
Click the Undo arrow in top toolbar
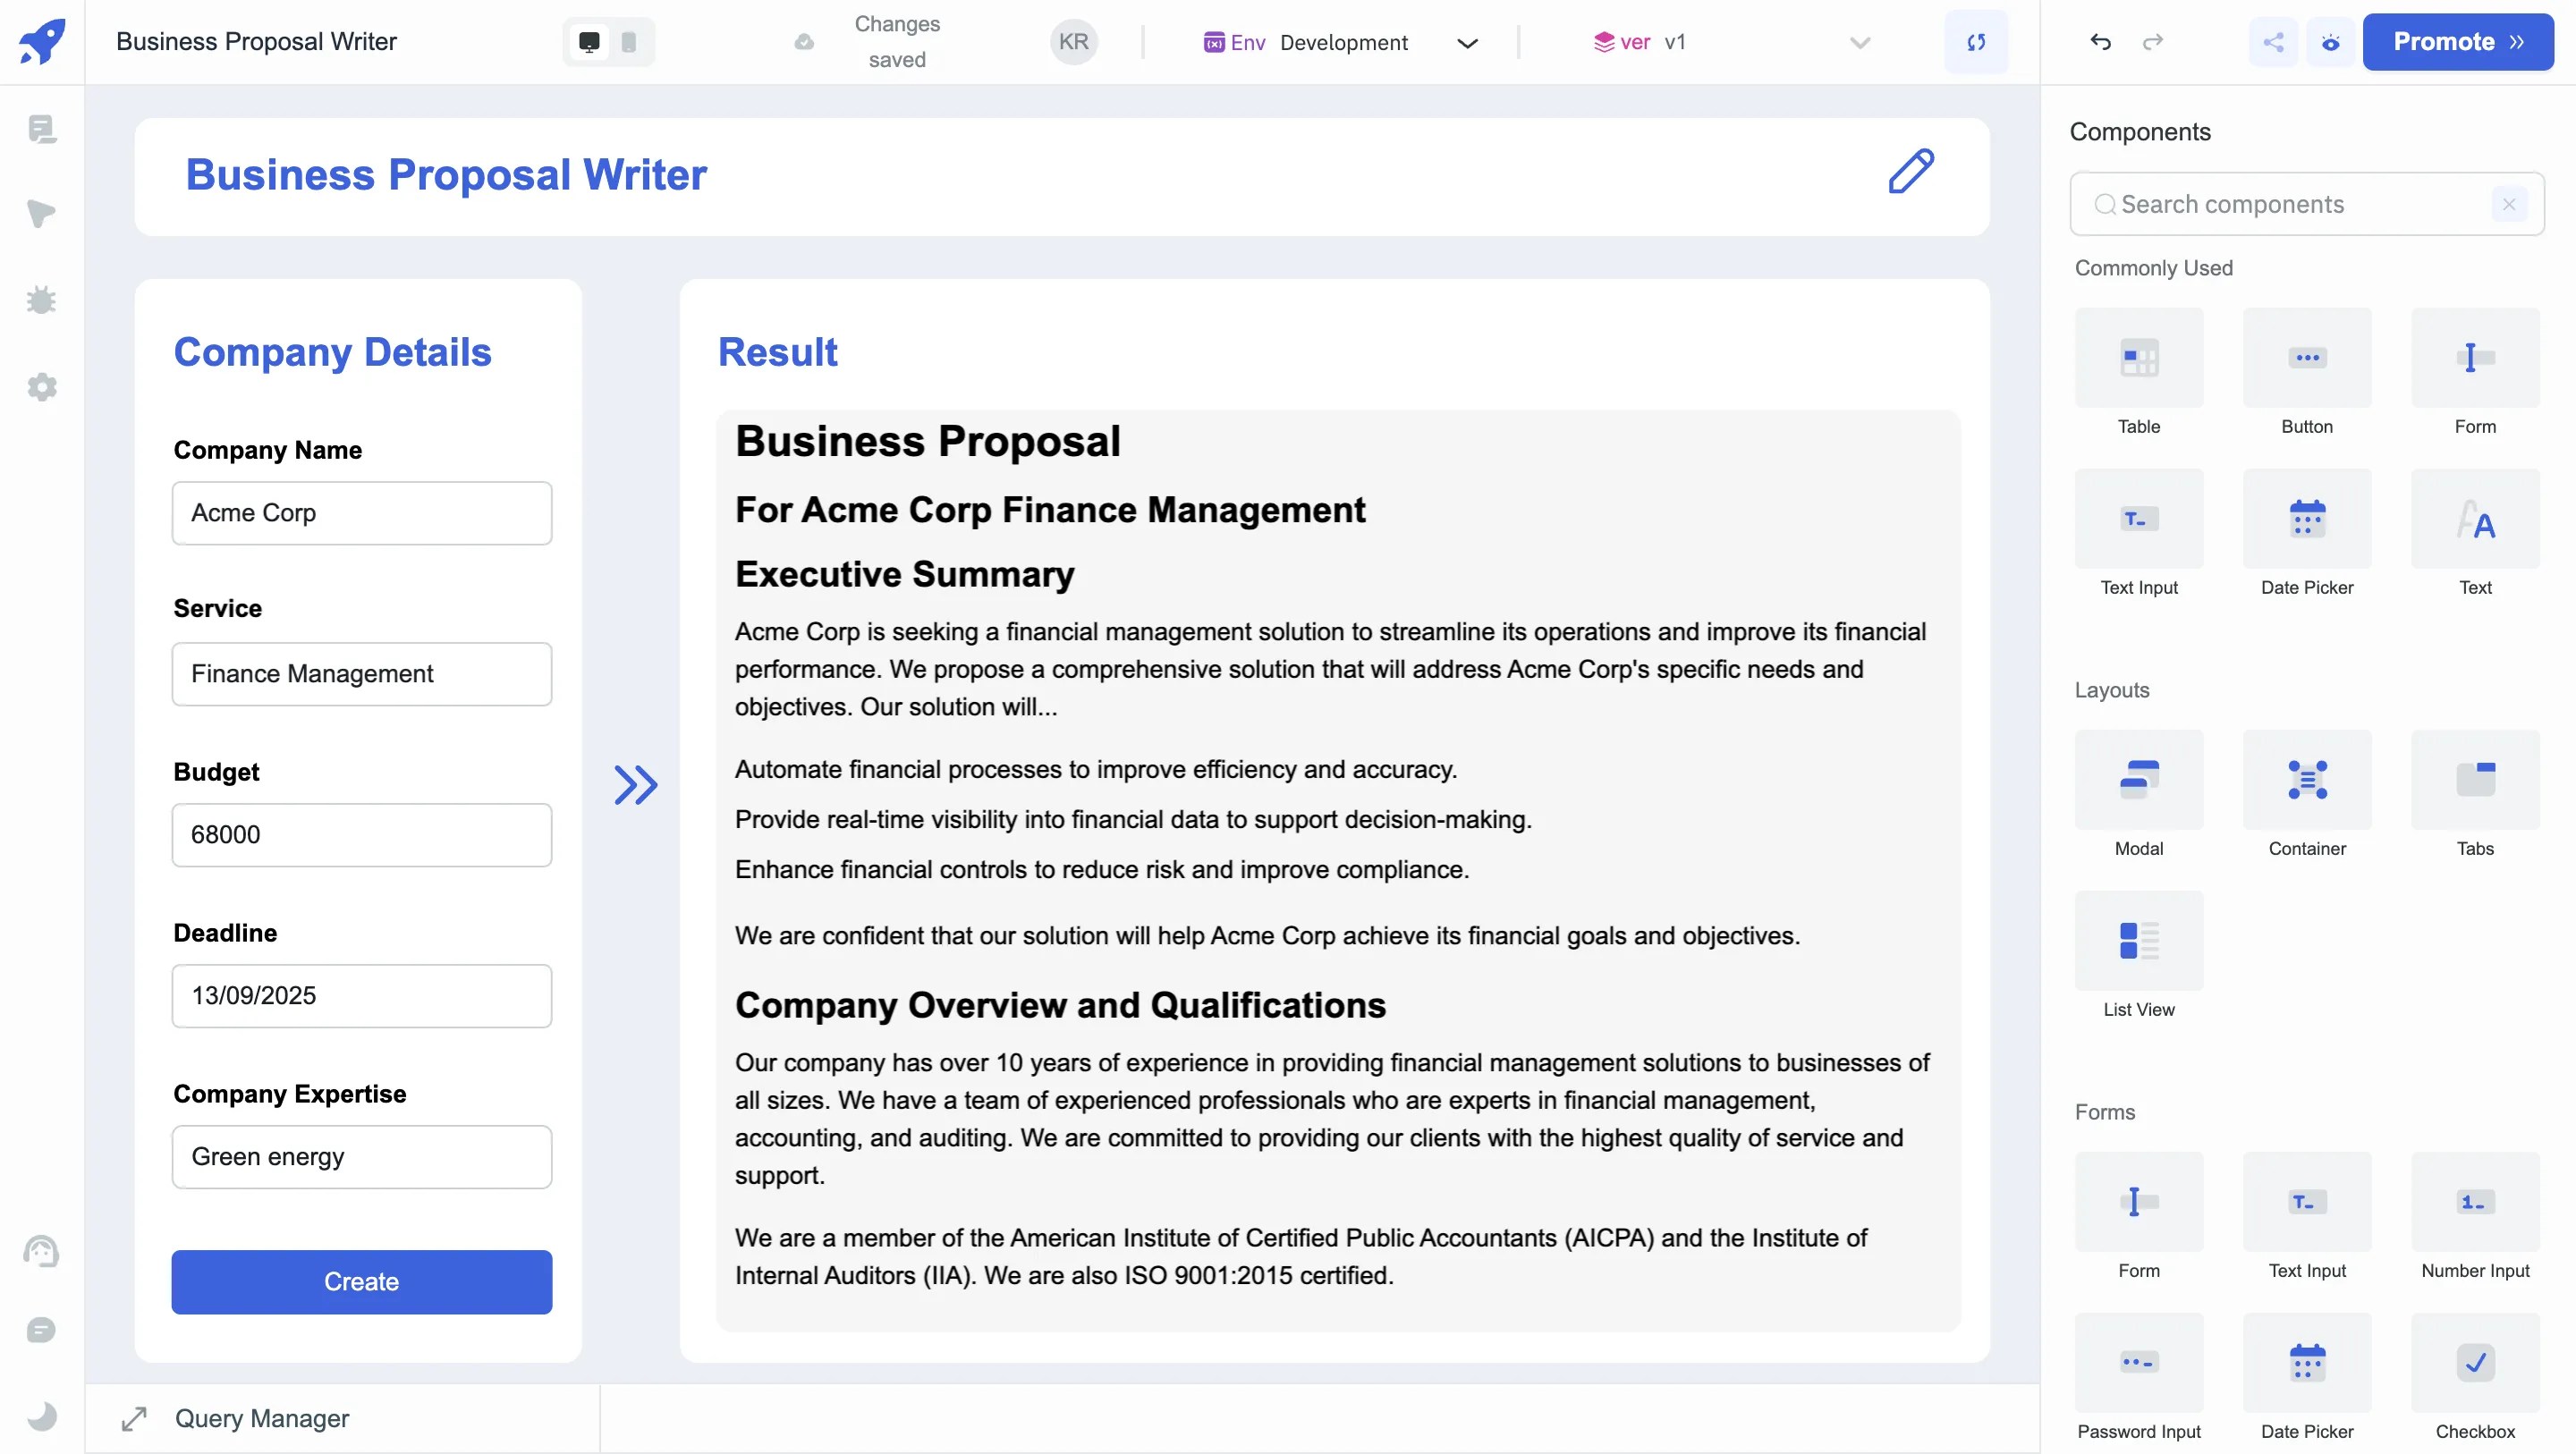(2100, 42)
